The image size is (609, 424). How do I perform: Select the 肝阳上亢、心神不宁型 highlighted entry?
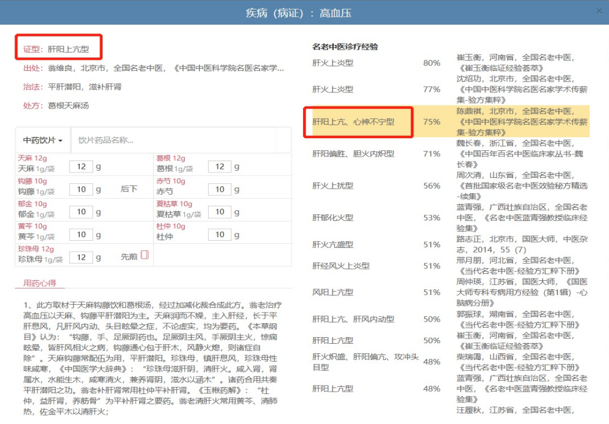pos(353,122)
